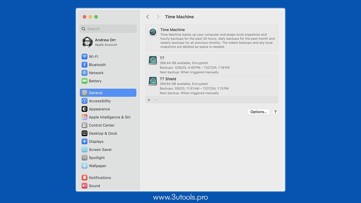Open Displays settings

[96, 141]
